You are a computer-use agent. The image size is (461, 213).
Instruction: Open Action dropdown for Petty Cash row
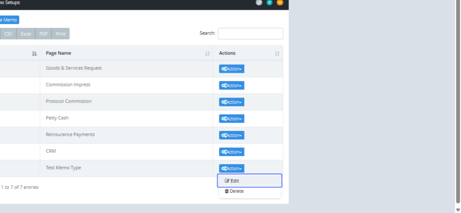pos(232,119)
